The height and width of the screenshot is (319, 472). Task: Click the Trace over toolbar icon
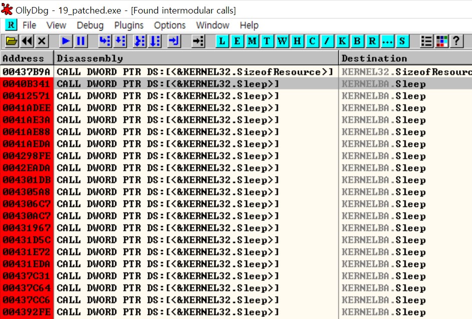click(155, 41)
